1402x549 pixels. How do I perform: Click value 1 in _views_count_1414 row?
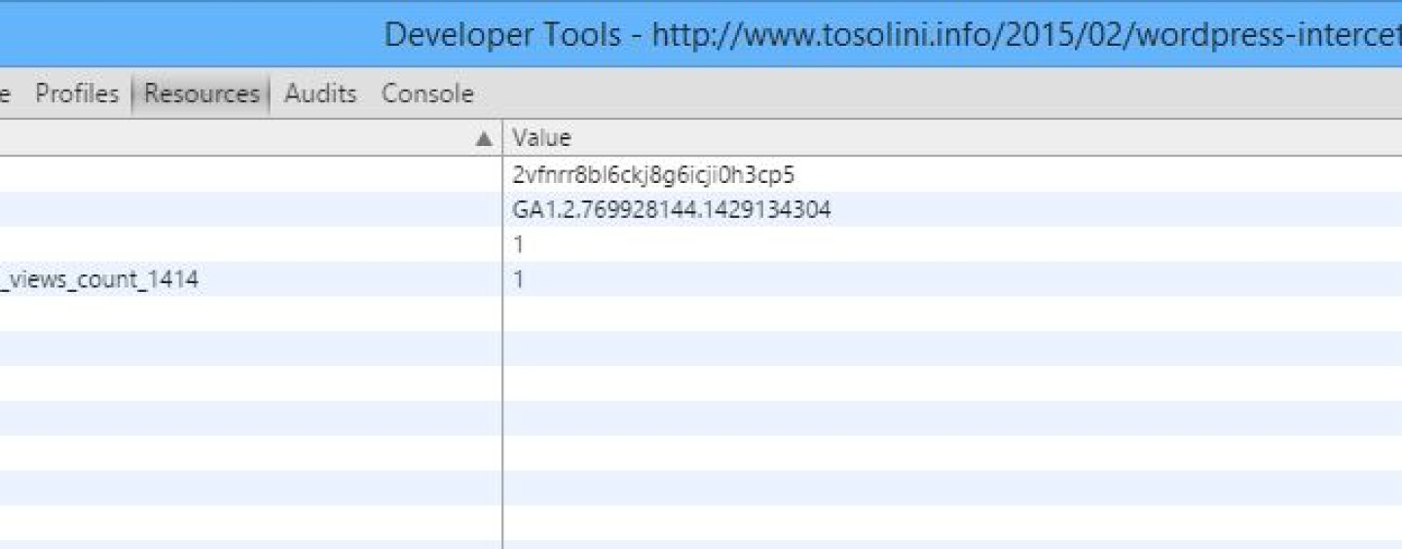coord(518,279)
